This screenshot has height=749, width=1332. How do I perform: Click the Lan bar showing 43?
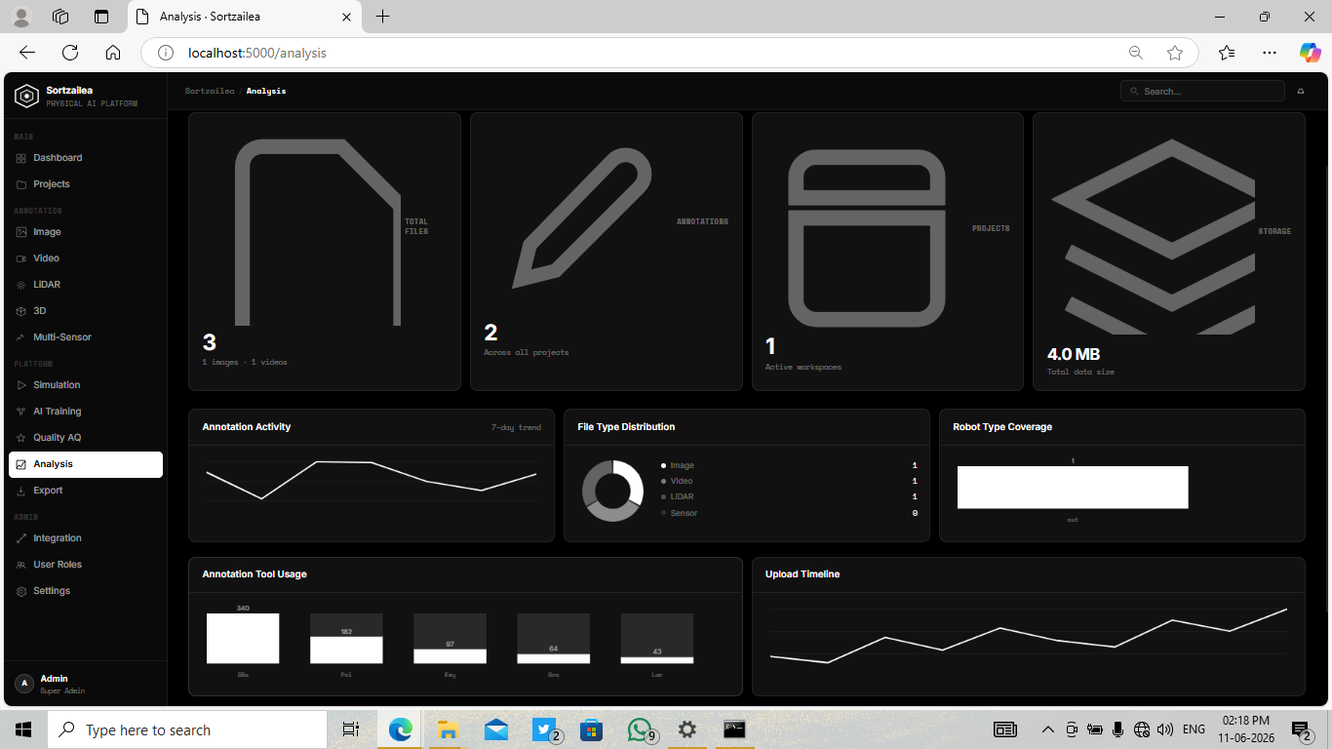[656, 660]
